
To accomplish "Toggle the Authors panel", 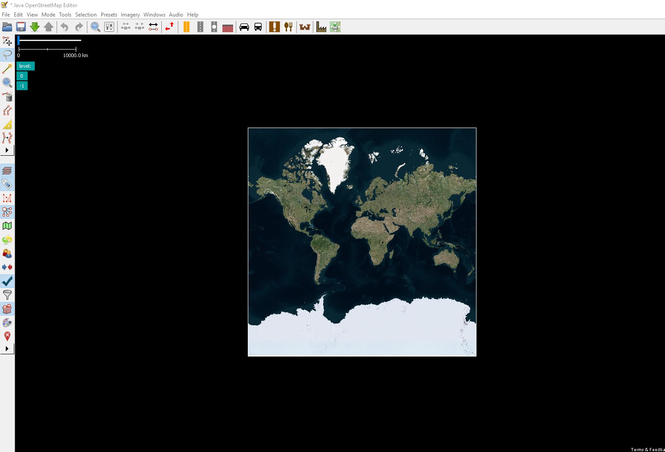I will 7,253.
